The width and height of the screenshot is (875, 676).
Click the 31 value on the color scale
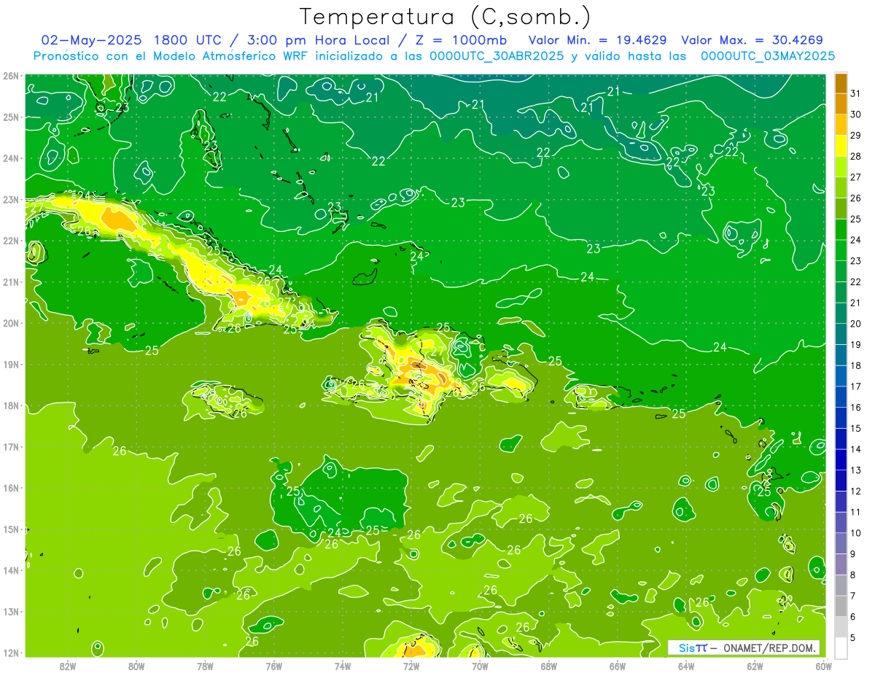coord(856,93)
